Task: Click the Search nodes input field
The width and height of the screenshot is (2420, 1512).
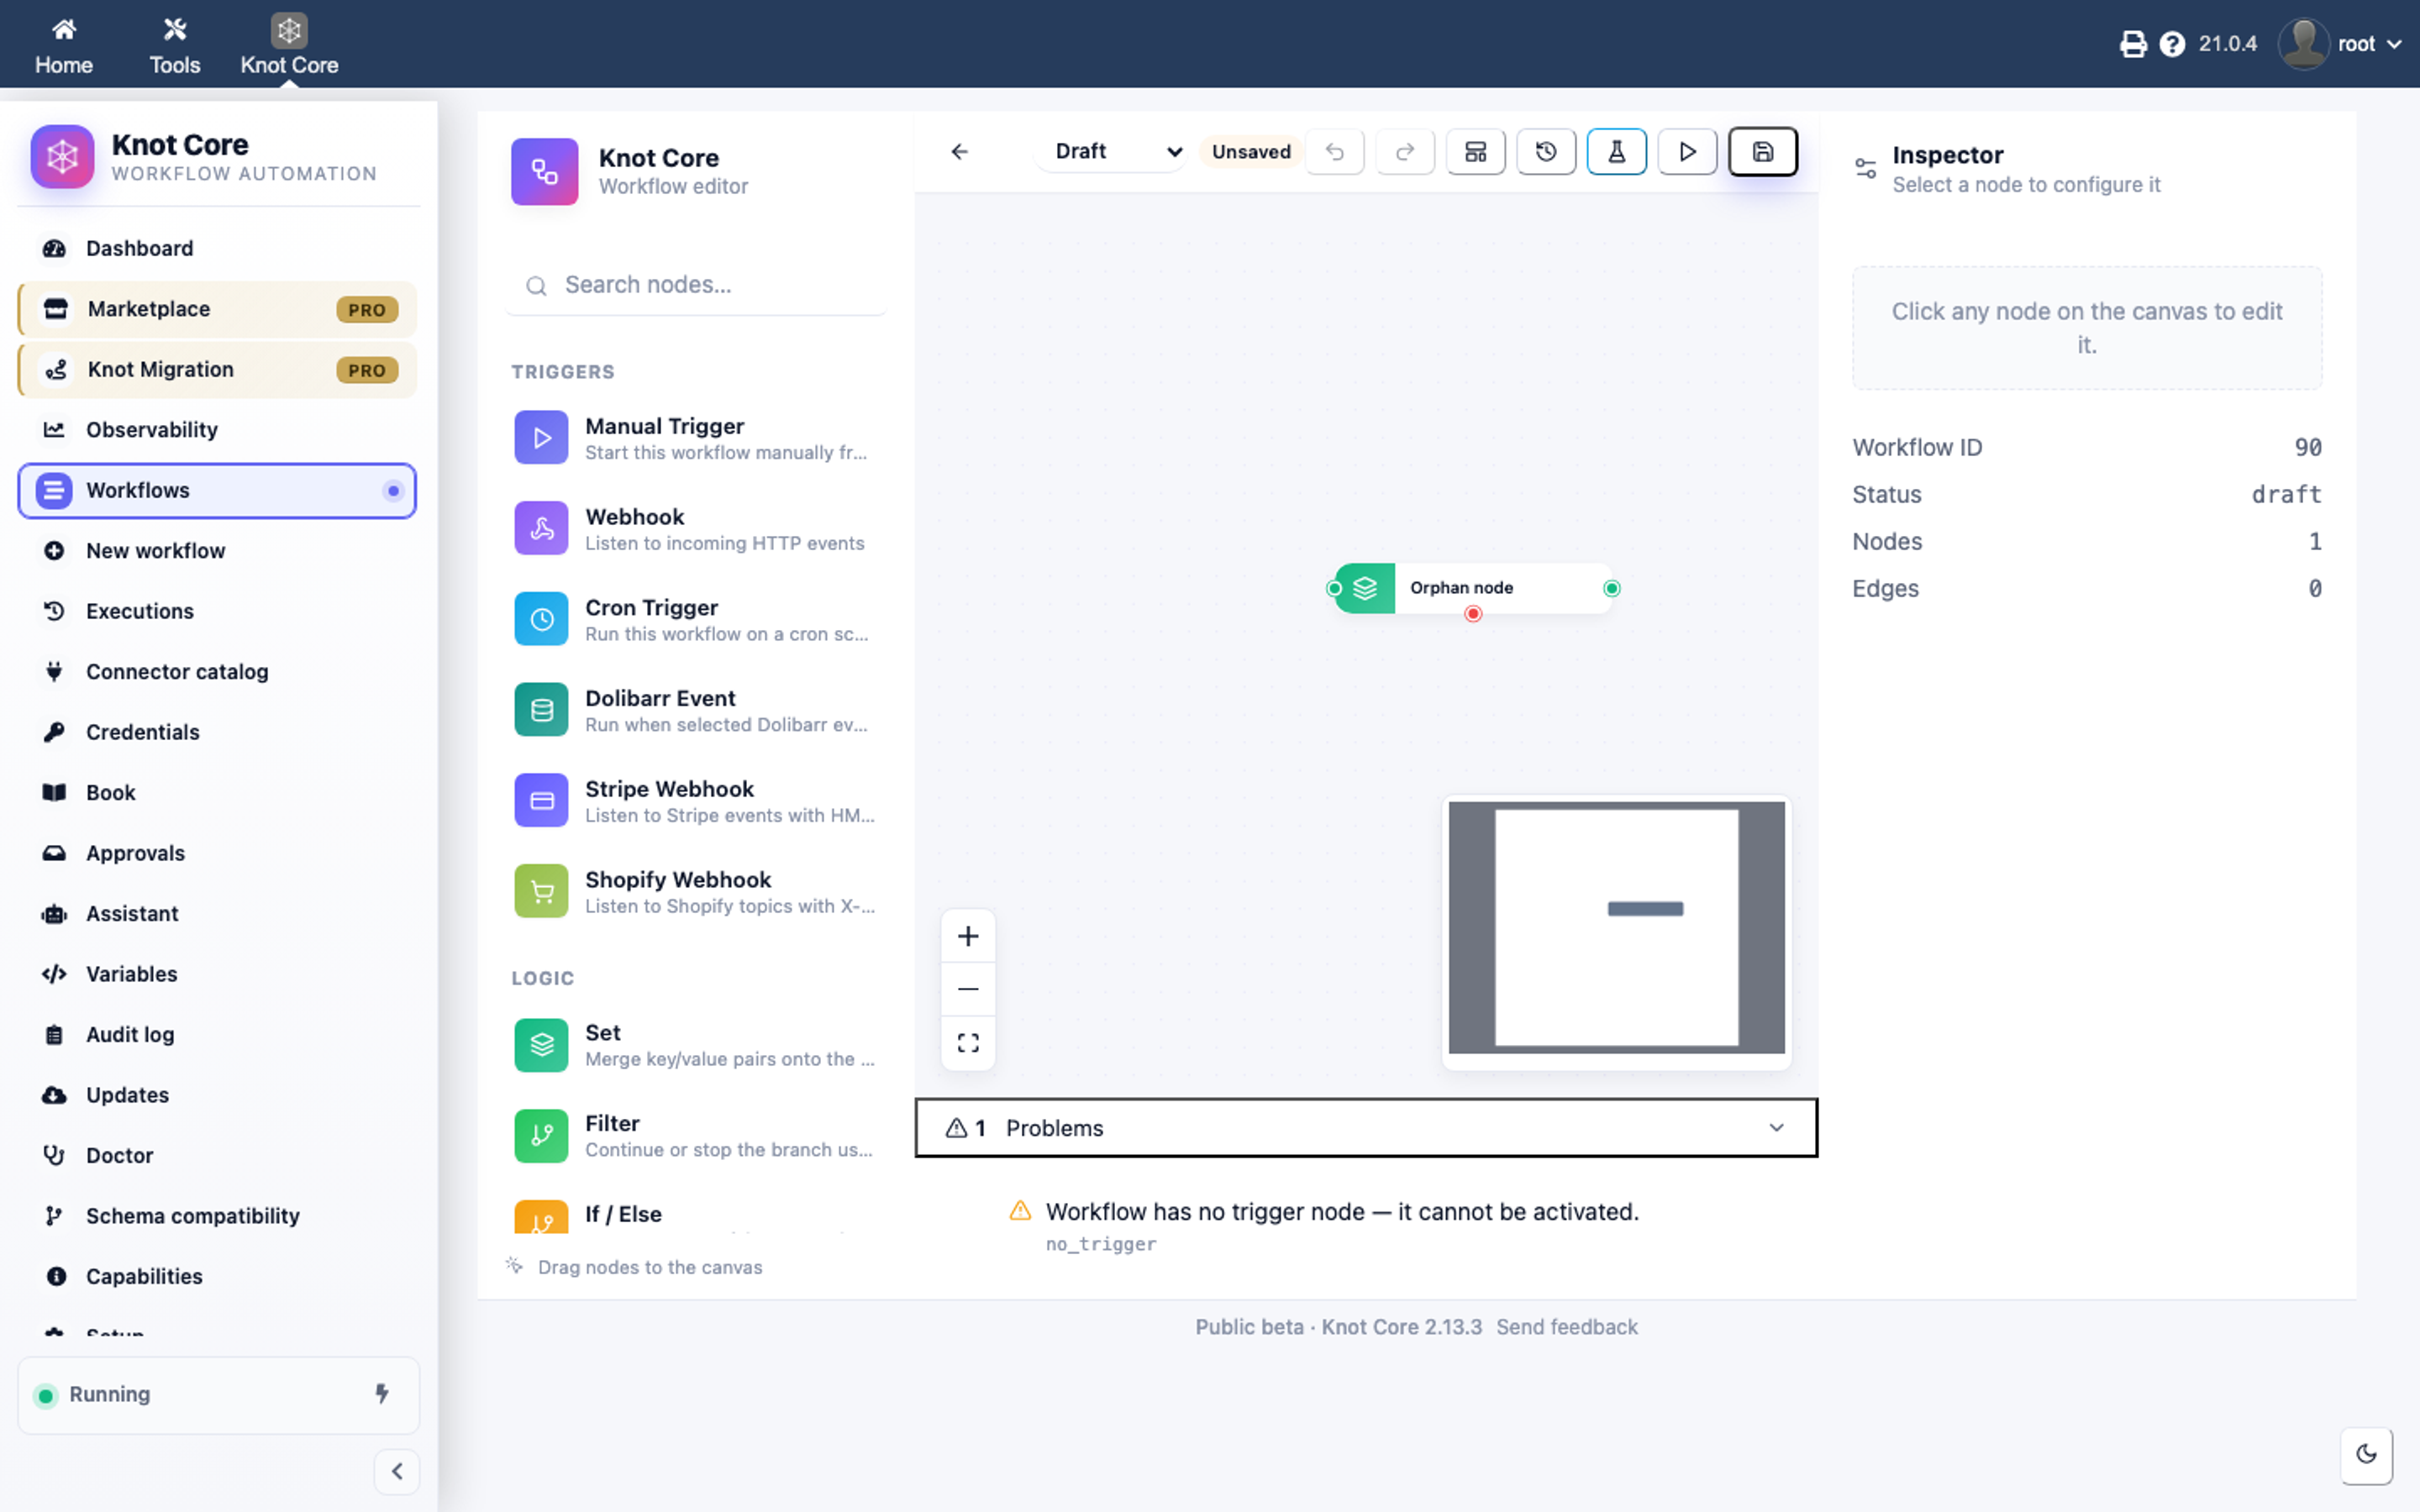Action: click(x=697, y=285)
